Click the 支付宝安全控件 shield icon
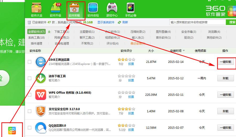 point(41,111)
